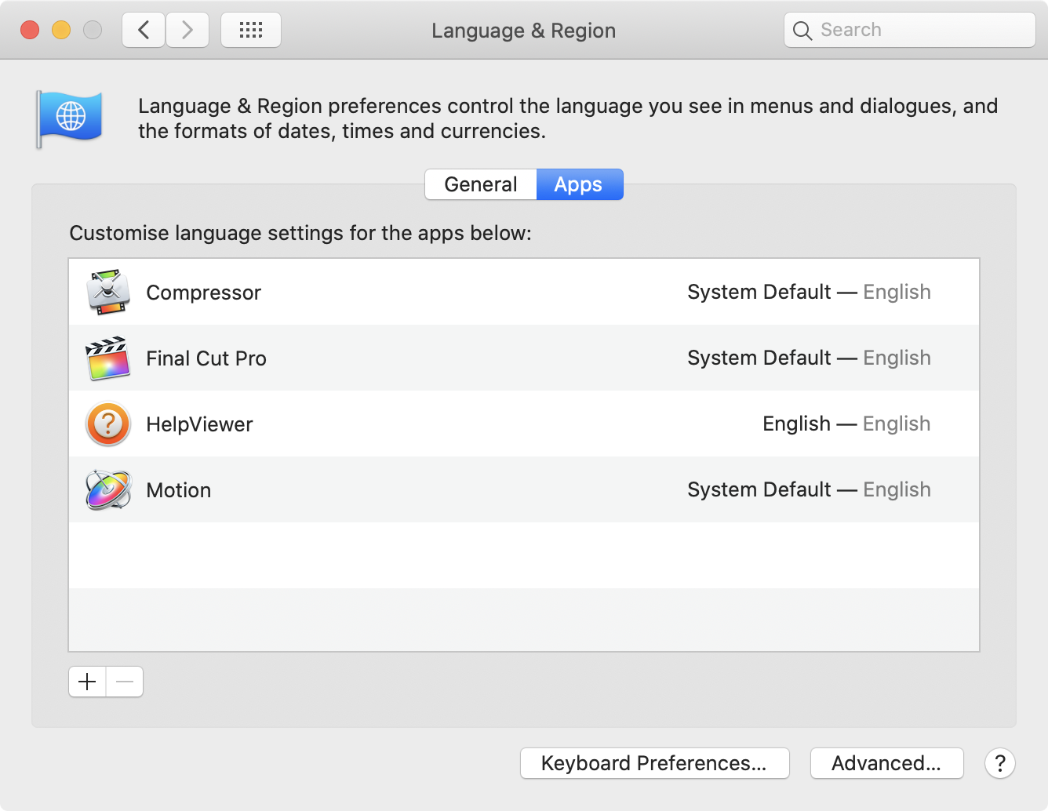Click the Final Cut Pro clapperboard icon
Image resolution: width=1048 pixels, height=811 pixels.
click(x=108, y=358)
